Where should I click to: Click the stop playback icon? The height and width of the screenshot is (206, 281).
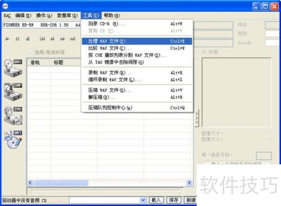(x=28, y=39)
